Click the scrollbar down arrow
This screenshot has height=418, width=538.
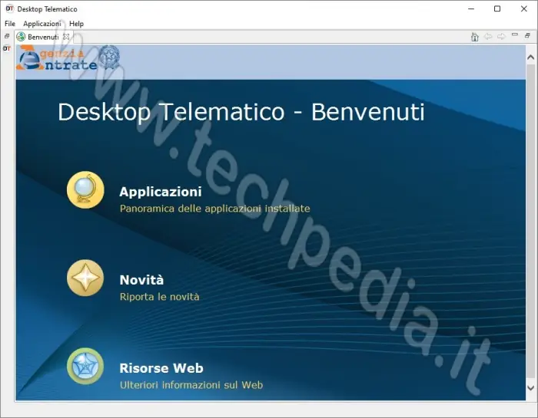(530, 388)
